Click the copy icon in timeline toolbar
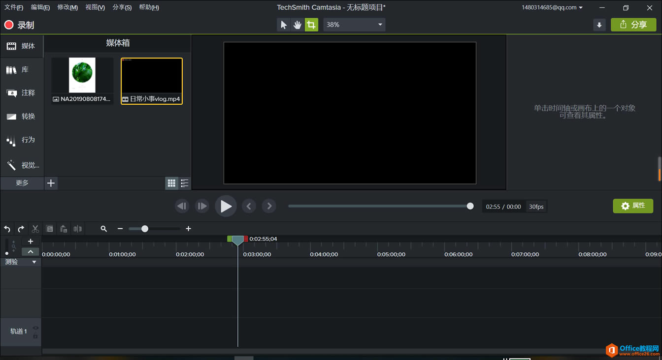Viewport: 662px width, 360px height. (x=49, y=229)
